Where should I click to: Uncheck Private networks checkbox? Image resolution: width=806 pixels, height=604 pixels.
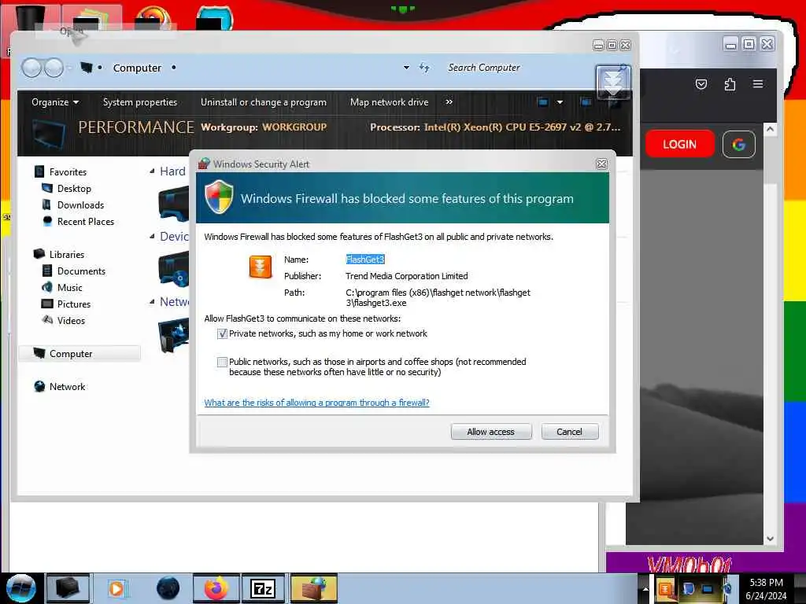click(222, 333)
